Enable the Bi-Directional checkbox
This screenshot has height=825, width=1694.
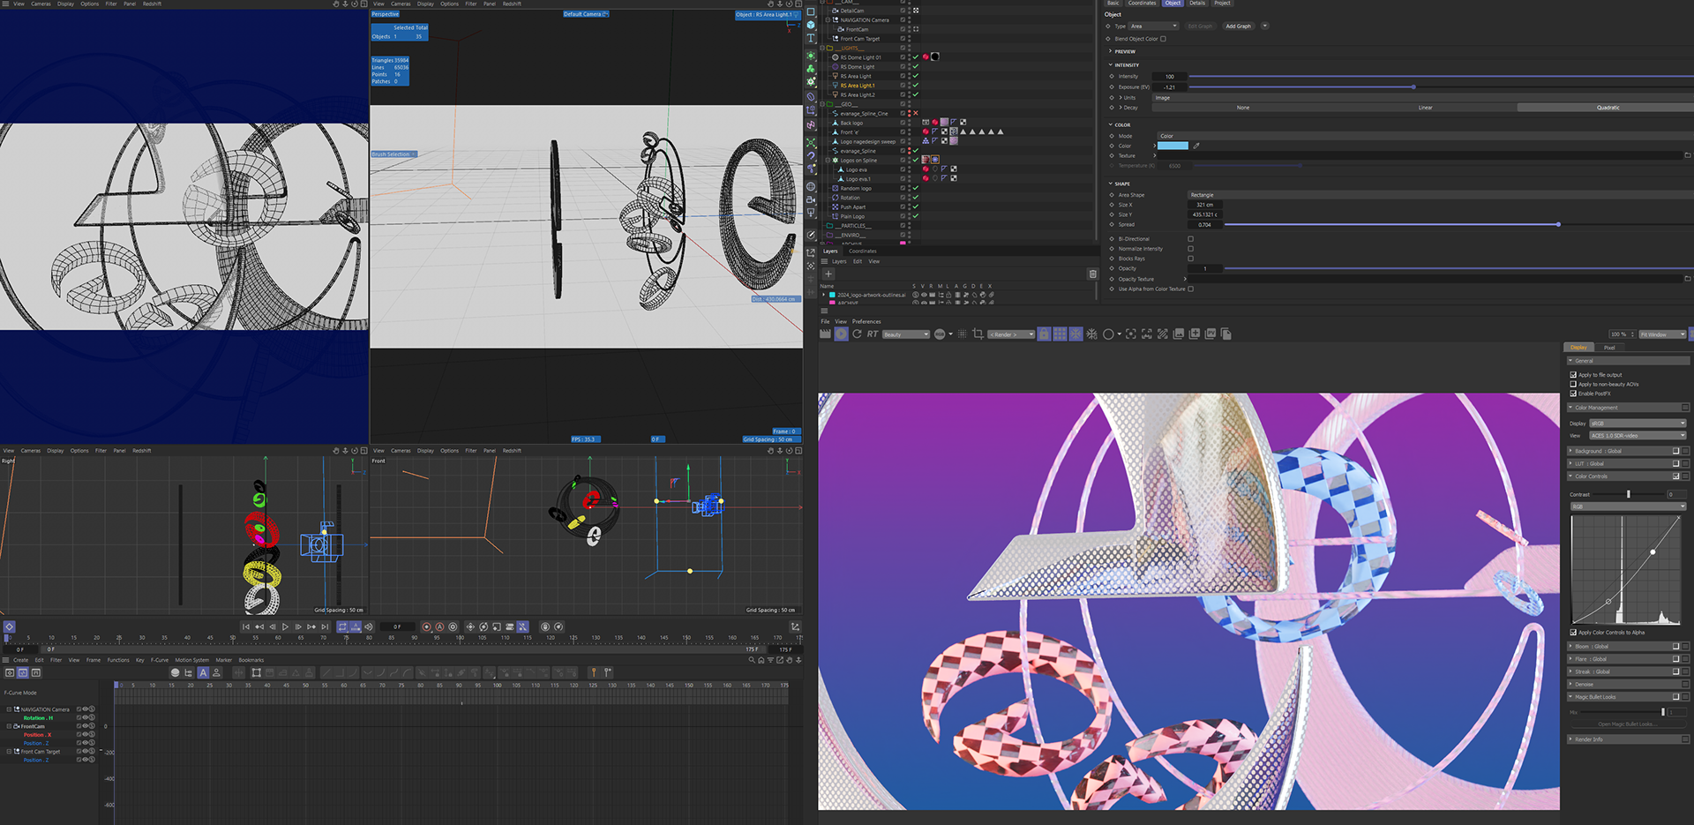(x=1190, y=239)
